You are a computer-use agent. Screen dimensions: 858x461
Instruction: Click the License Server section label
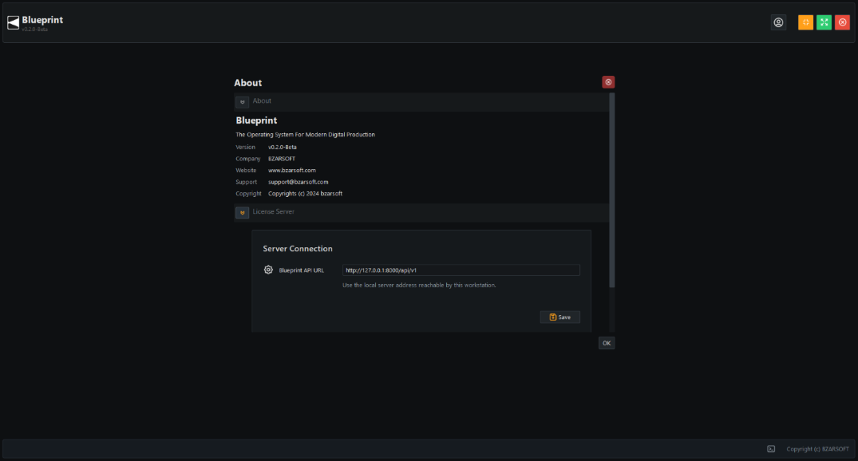[x=273, y=211]
